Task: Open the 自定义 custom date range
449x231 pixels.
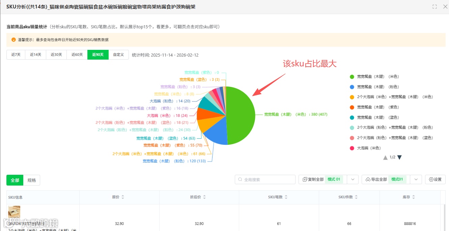Action: [x=118, y=55]
